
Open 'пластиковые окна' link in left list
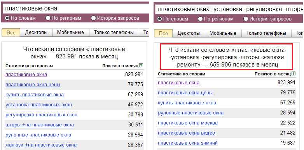26,75
